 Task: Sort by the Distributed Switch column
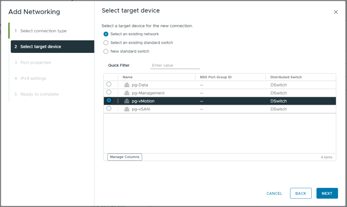click(x=286, y=77)
